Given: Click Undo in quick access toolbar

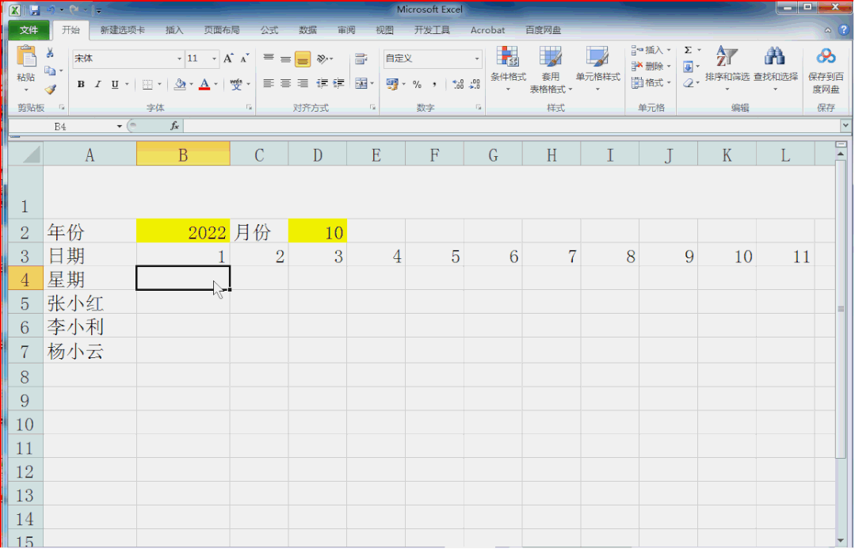Looking at the screenshot, I should [52, 10].
